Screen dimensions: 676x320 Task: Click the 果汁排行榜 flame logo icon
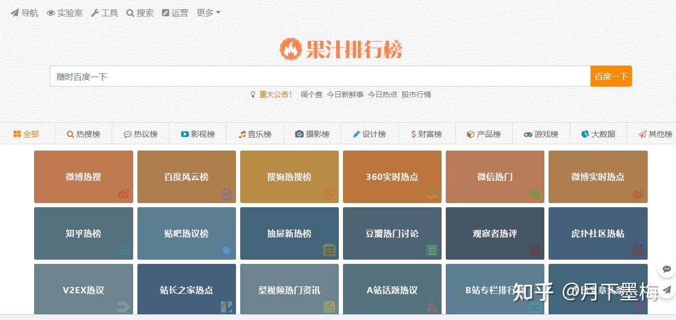click(x=291, y=49)
